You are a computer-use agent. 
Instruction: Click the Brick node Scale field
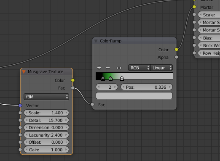[209, 15]
